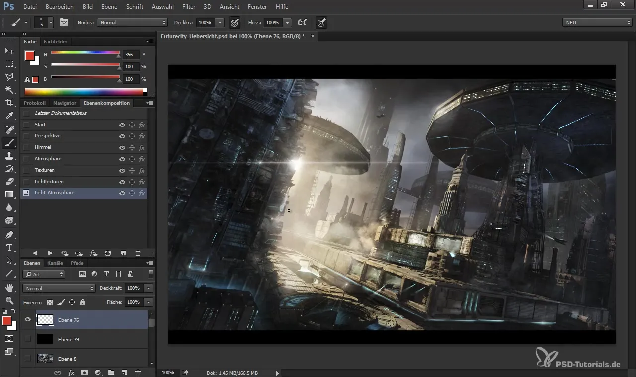Click the zoom level 100% field
636x377 pixels.
(x=168, y=373)
